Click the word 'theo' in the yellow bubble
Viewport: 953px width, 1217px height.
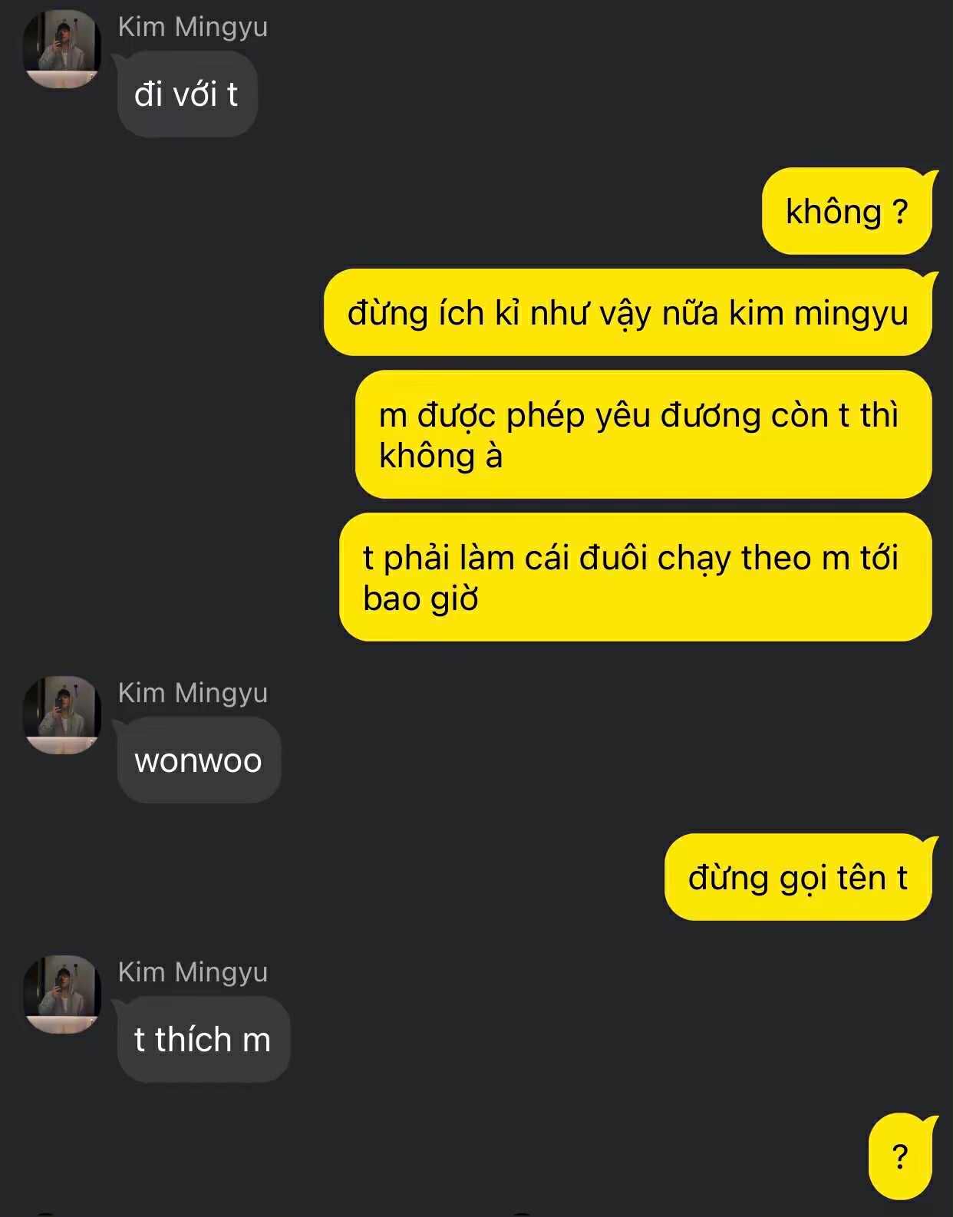tap(776, 558)
